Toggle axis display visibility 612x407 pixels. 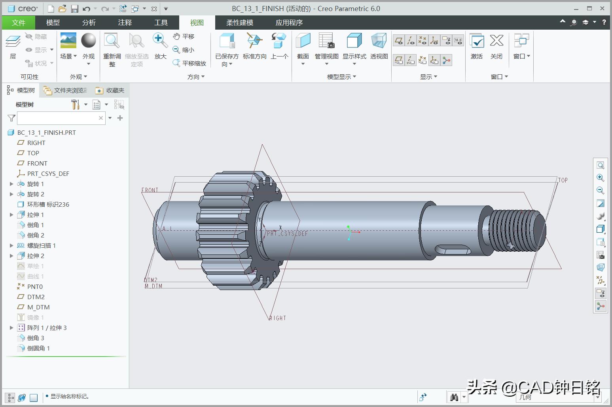[x=410, y=40]
